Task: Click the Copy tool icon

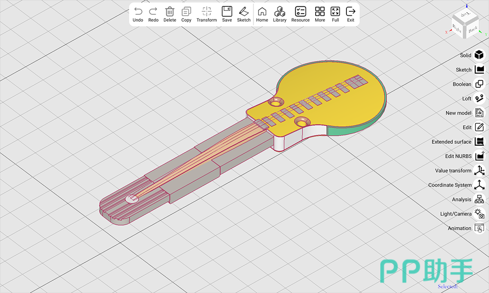Action: tap(186, 12)
